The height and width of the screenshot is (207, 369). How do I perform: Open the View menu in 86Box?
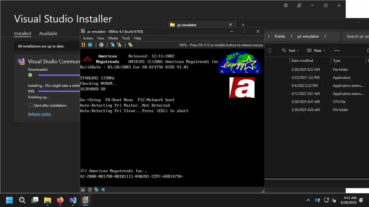coord(101,38)
